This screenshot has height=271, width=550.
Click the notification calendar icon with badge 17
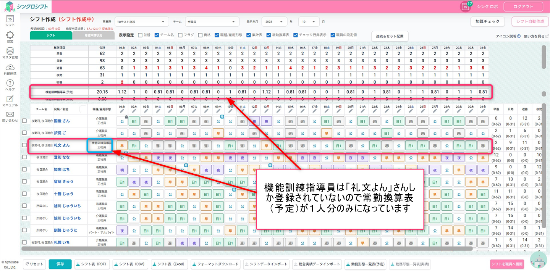466,6
